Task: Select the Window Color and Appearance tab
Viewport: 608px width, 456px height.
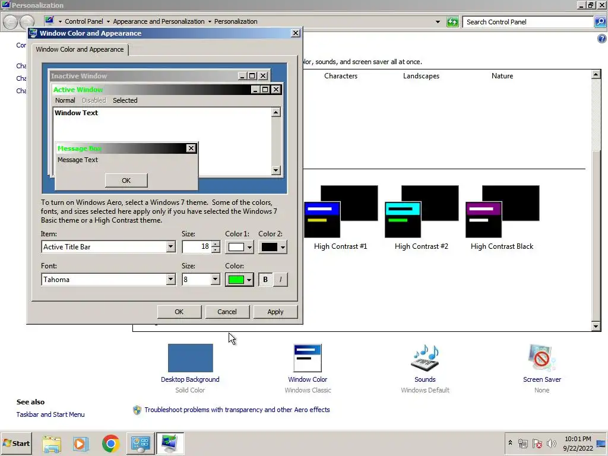Action: point(80,49)
